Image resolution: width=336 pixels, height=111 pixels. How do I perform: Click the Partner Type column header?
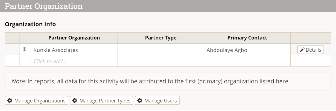click(161, 38)
